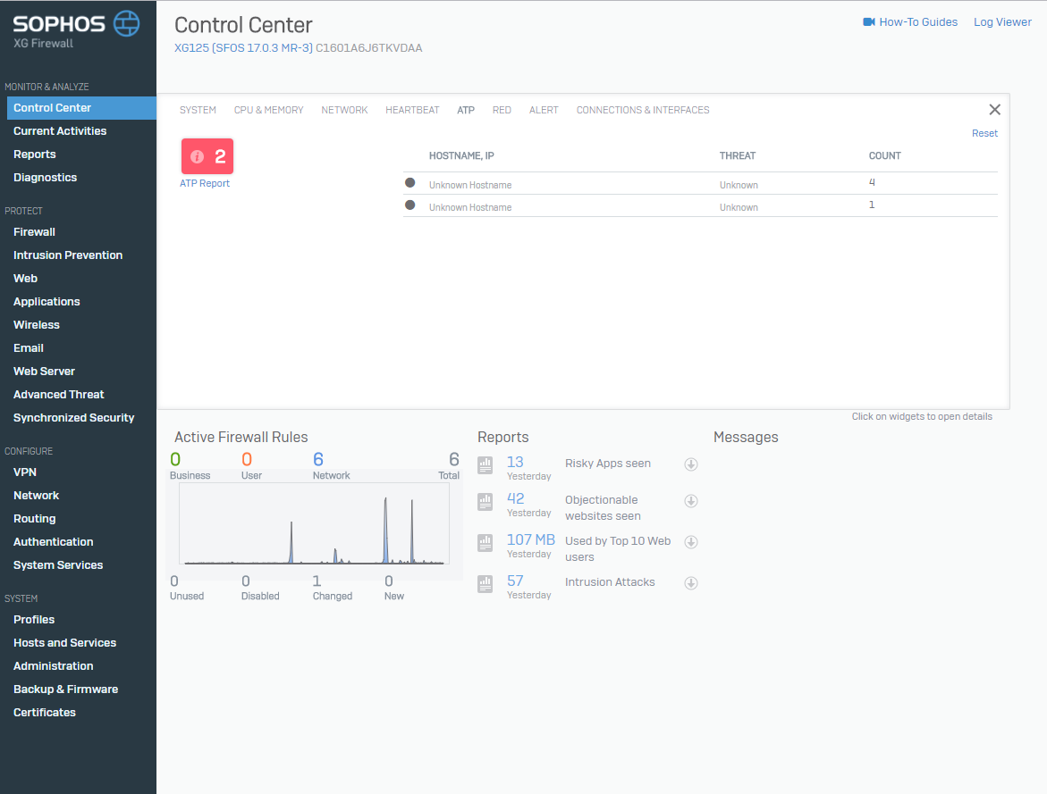Image resolution: width=1047 pixels, height=794 pixels.
Task: Open the Web protection menu
Action: pyautogui.click(x=25, y=279)
